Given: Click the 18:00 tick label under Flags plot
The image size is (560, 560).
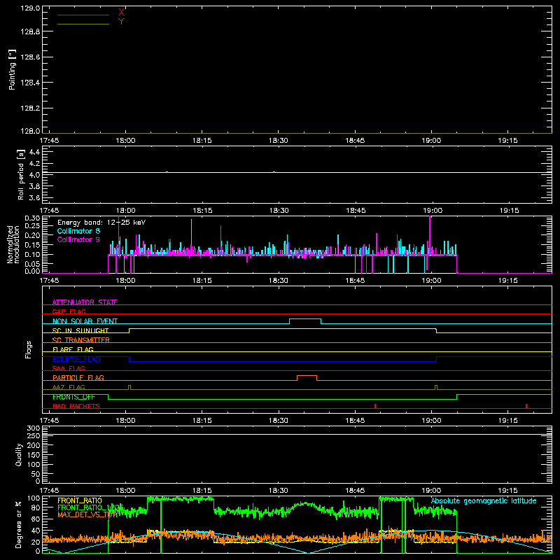Looking at the screenshot, I should click(125, 421).
